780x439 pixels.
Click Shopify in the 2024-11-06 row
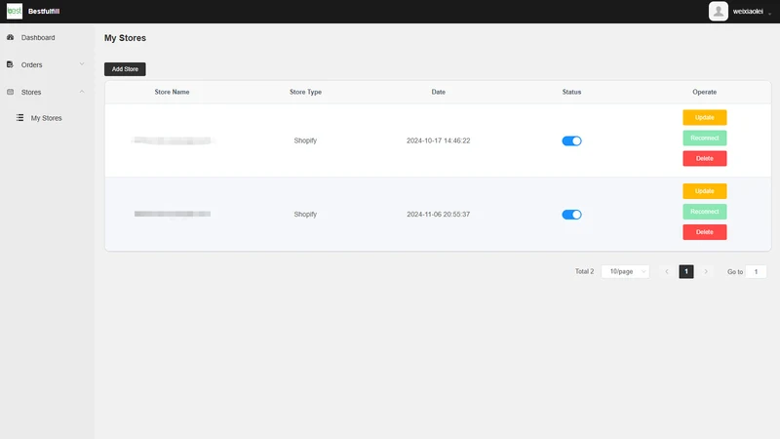305,215
